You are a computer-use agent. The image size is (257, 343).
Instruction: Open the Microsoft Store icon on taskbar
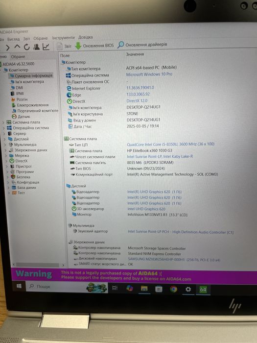(159, 289)
